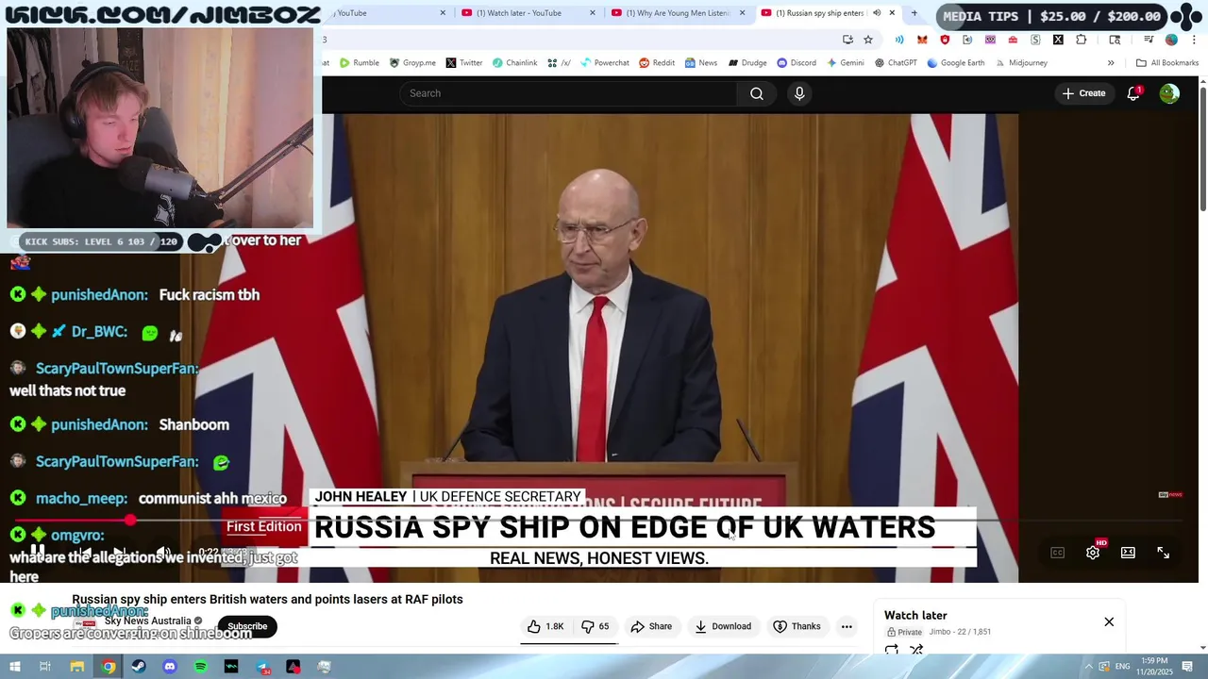Toggle playlist loop in Watch later
This screenshot has height=679, width=1208.
coord(892,650)
